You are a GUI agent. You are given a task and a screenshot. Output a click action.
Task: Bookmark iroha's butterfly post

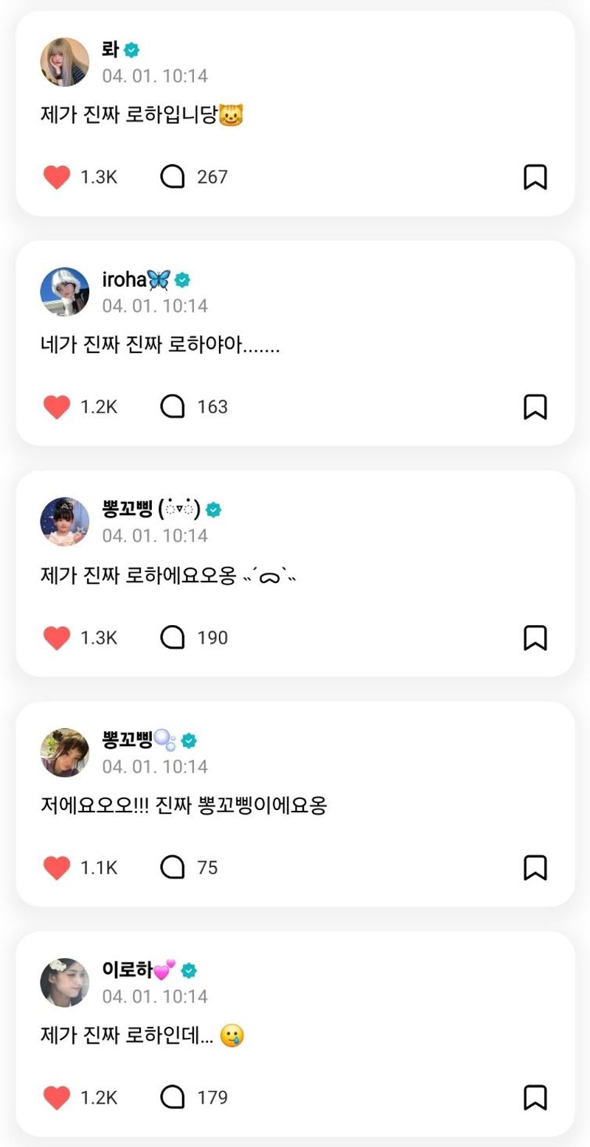click(535, 407)
